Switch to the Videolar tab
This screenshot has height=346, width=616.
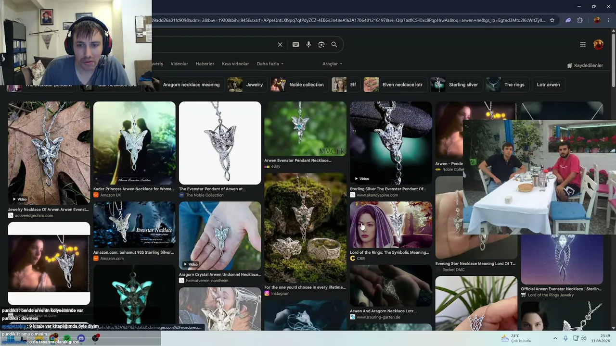[x=180, y=64]
